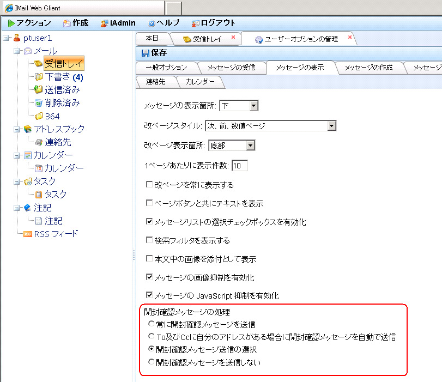Click the 注記 parent notes icon
The height and width of the screenshot is (382, 442).
click(28, 208)
